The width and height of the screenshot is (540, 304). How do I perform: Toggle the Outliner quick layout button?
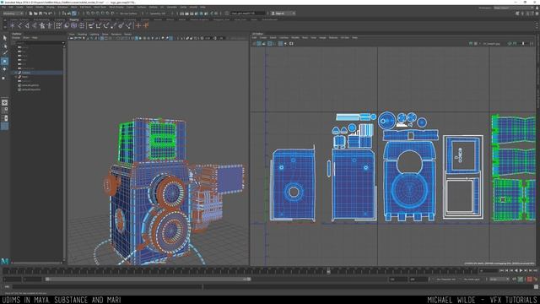pyautogui.click(x=4, y=126)
